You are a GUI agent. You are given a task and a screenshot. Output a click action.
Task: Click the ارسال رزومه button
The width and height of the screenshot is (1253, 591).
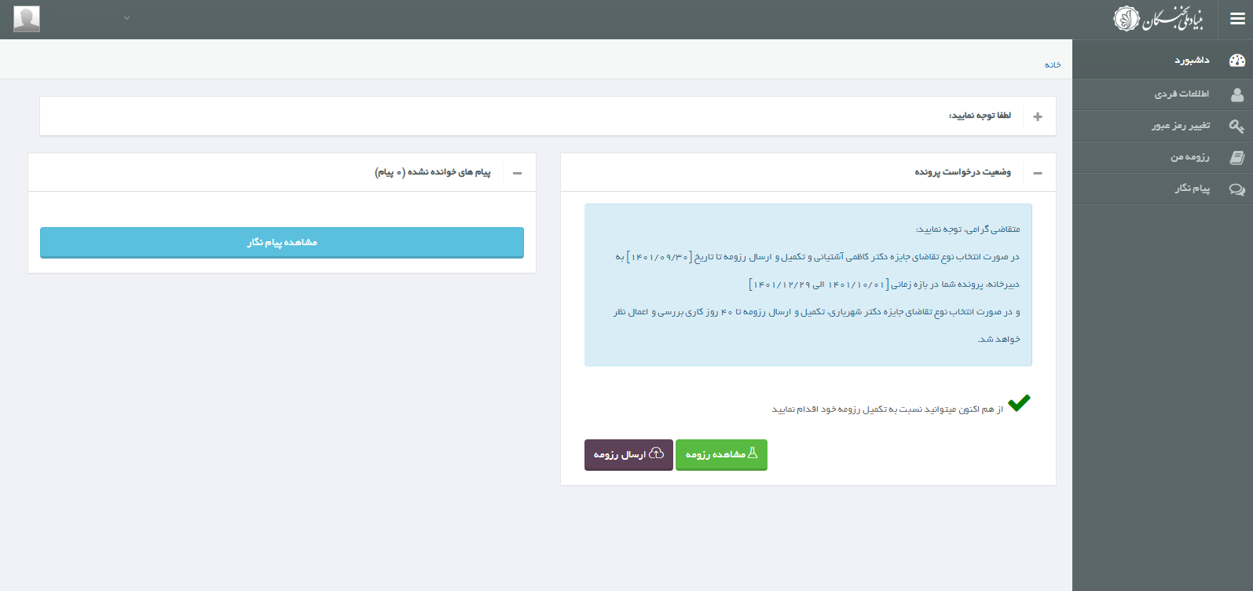tap(628, 454)
